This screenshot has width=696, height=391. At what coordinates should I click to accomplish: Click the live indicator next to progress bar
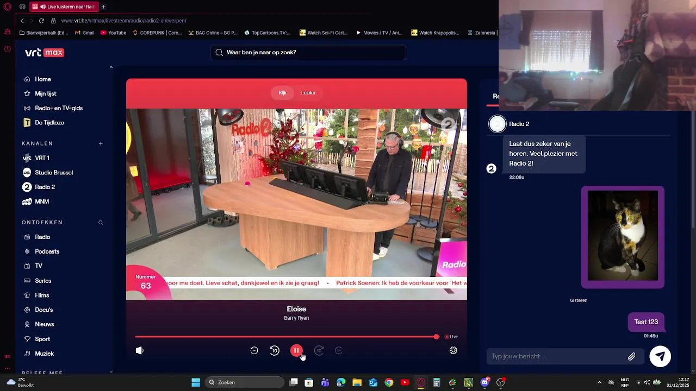click(451, 337)
